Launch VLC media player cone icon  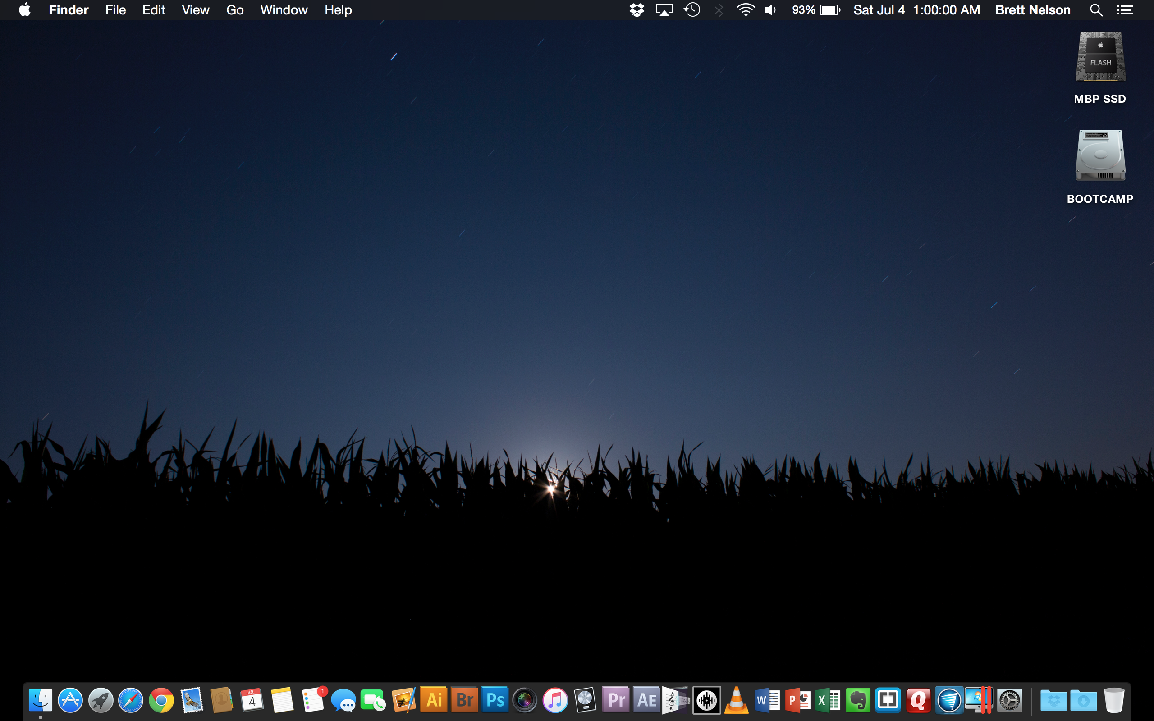point(736,700)
